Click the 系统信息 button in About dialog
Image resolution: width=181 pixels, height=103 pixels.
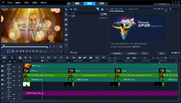pos(117,53)
